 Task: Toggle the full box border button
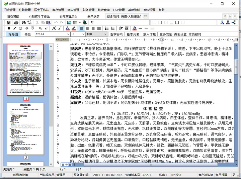pos(177,23)
